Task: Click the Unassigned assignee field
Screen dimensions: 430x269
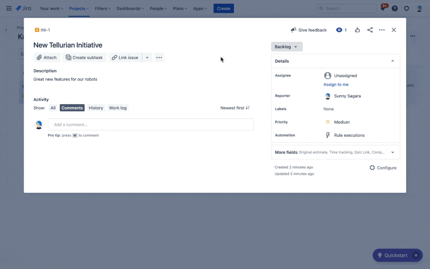Action: tap(340, 75)
